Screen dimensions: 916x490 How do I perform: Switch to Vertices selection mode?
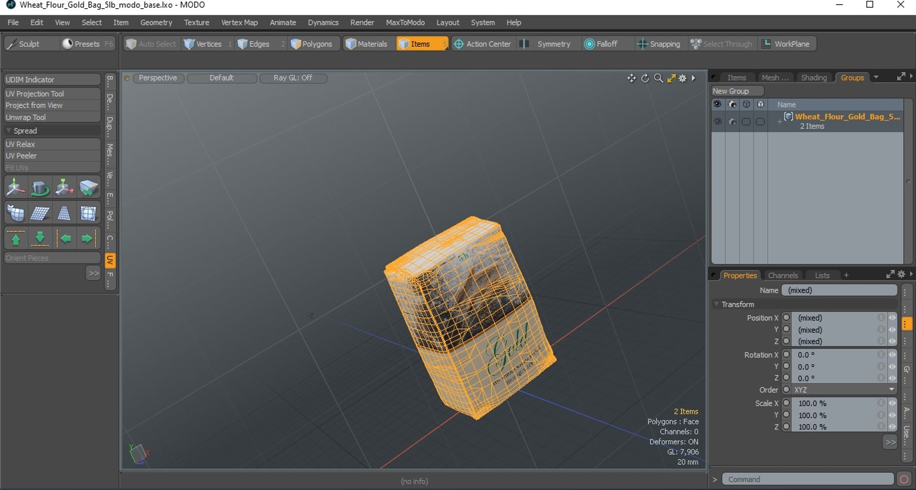[x=203, y=44]
